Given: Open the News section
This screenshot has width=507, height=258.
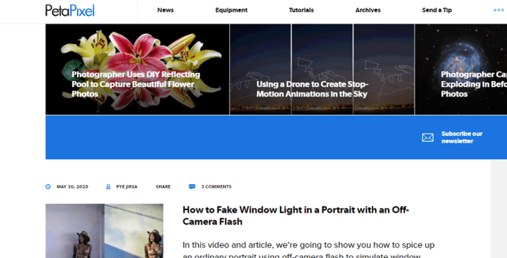Looking at the screenshot, I should (x=165, y=10).
